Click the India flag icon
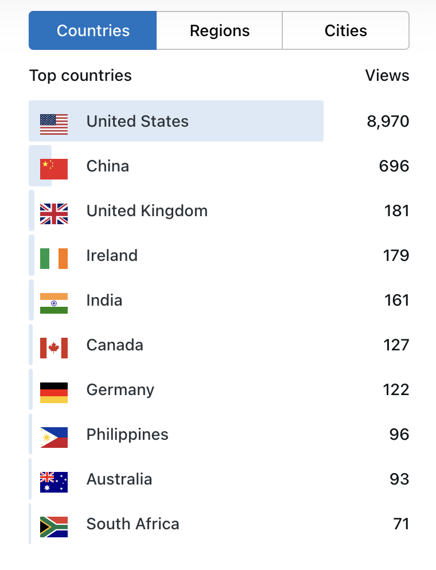436x570 pixels. point(54,303)
